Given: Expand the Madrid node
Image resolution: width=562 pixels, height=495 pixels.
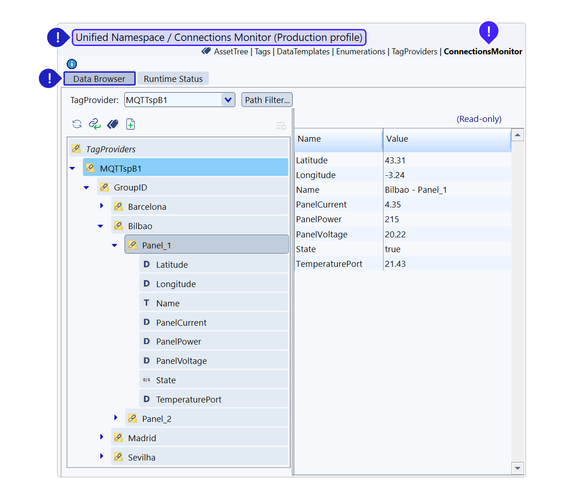Looking at the screenshot, I should point(102,437).
